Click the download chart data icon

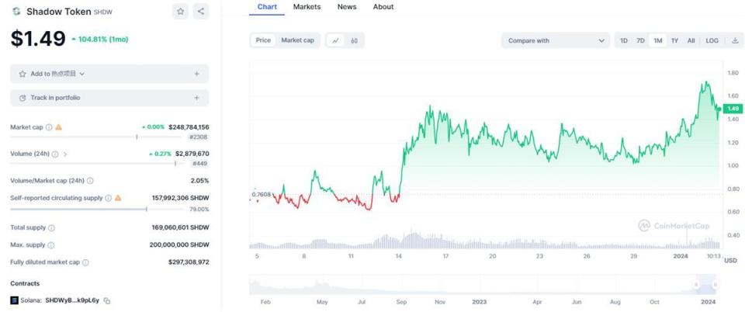click(x=734, y=40)
